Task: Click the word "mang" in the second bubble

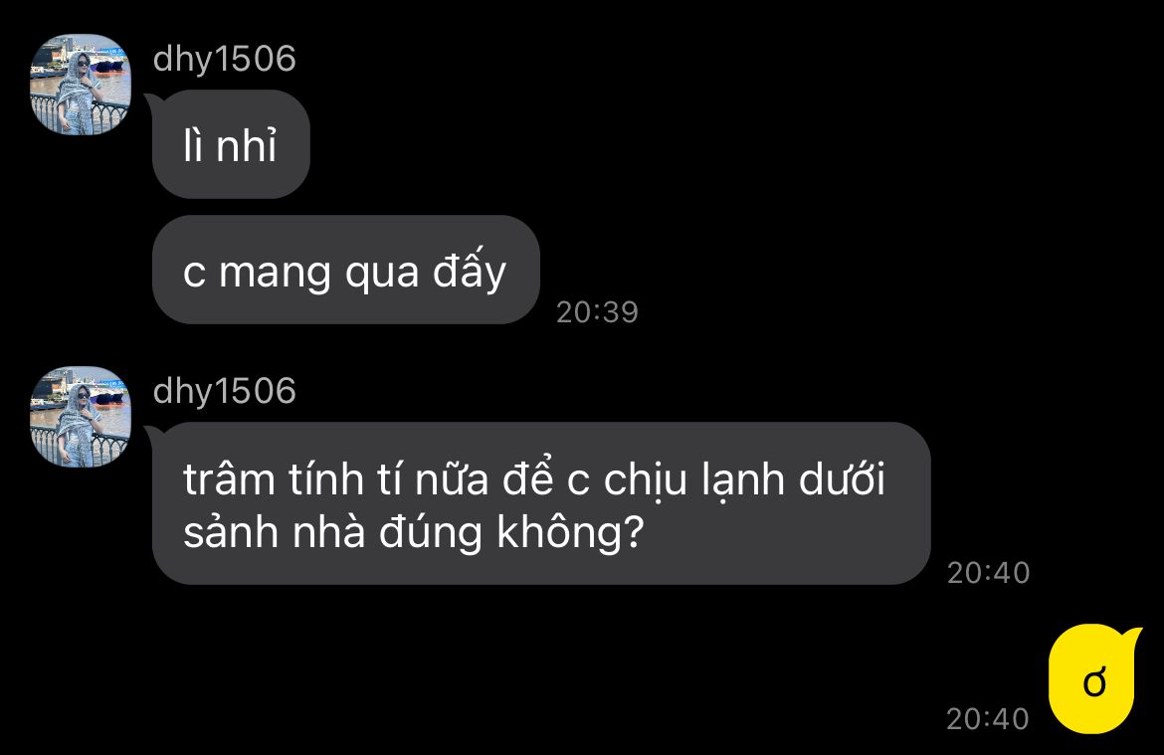Action: coord(275,274)
